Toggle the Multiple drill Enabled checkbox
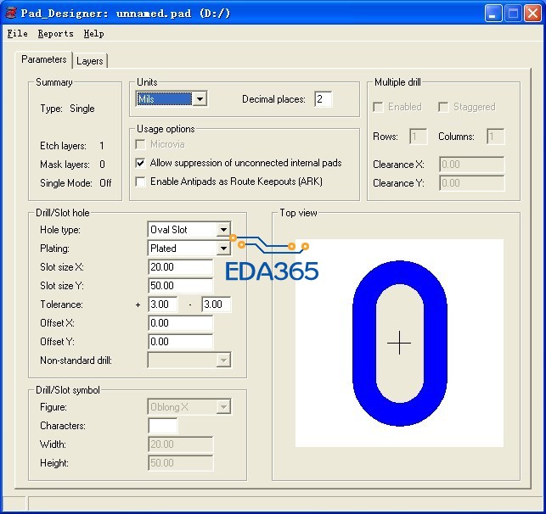This screenshot has height=514, width=546. pyautogui.click(x=378, y=107)
